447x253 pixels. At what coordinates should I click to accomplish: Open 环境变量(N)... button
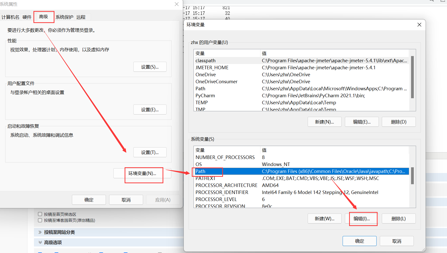click(142, 173)
